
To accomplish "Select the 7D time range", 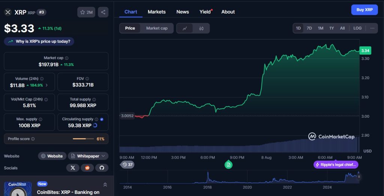I will [x=309, y=28].
